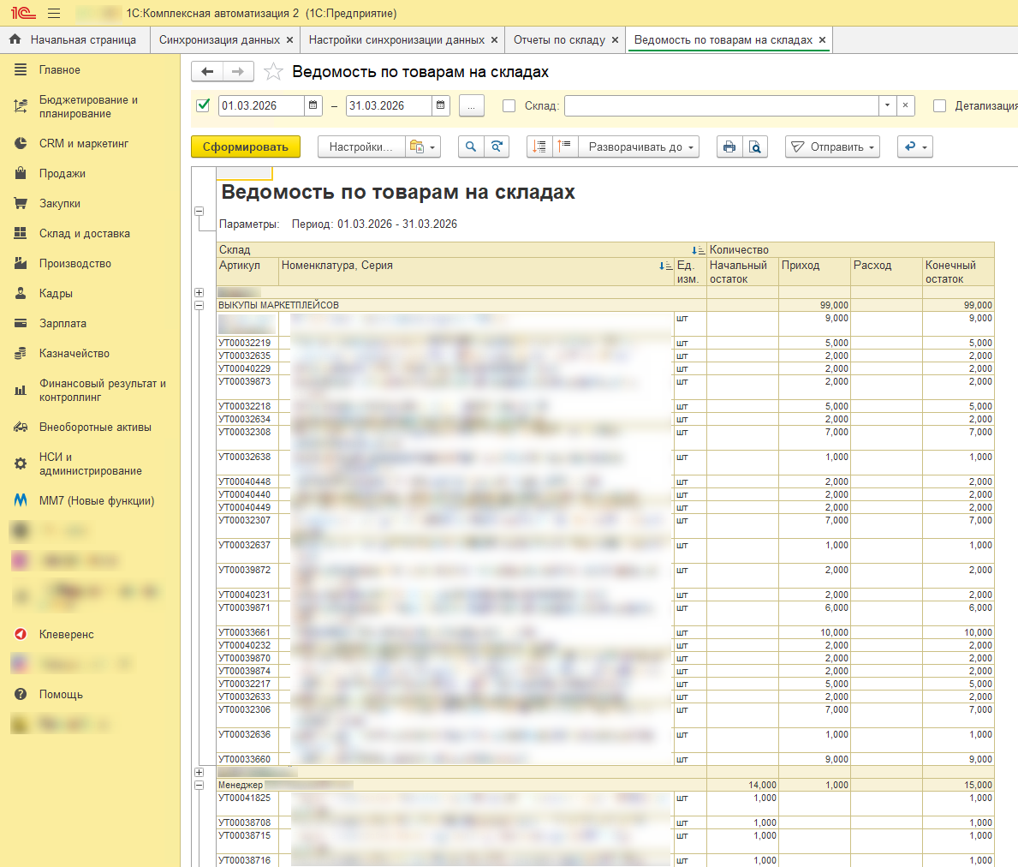This screenshot has width=1018, height=867.
Task: Close the Ведомость по товарам на складах tab
Action: [x=823, y=39]
